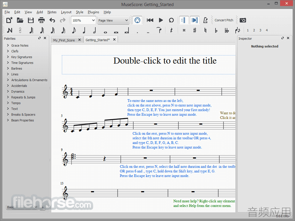The height and width of the screenshot is (221, 295).
Task: Select the score title text
Action: click(x=165, y=61)
